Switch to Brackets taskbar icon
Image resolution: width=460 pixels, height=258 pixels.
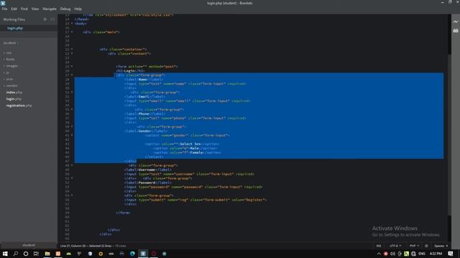(x=143, y=254)
